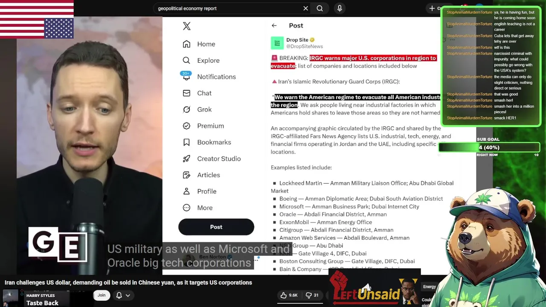The width and height of the screenshot is (546, 307).
Task: Open Notifications bell icon with 20+ badge
Action: click(x=186, y=76)
